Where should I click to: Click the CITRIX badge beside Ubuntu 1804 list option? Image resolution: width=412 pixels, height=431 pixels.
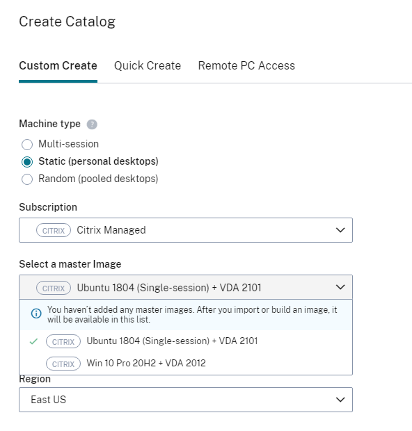63,341
